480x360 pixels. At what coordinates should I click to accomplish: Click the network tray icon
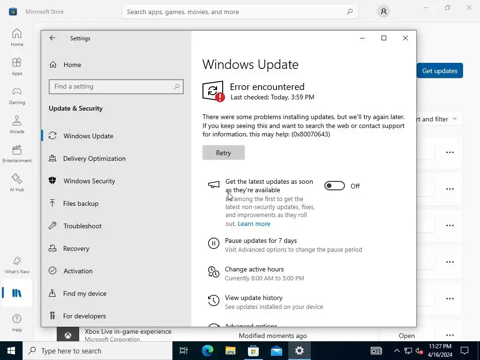408,351
